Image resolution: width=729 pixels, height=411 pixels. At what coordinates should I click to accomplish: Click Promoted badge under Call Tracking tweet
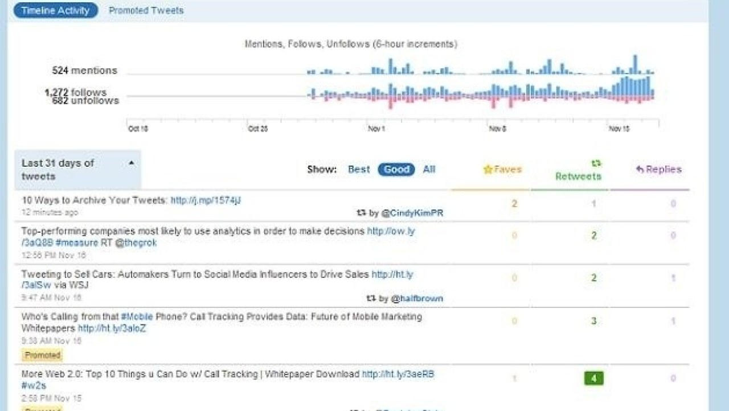pyautogui.click(x=42, y=355)
